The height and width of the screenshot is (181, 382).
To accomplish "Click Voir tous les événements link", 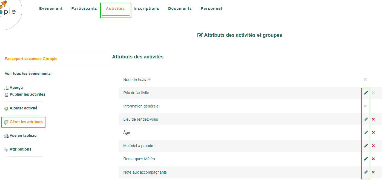I will pos(28,73).
